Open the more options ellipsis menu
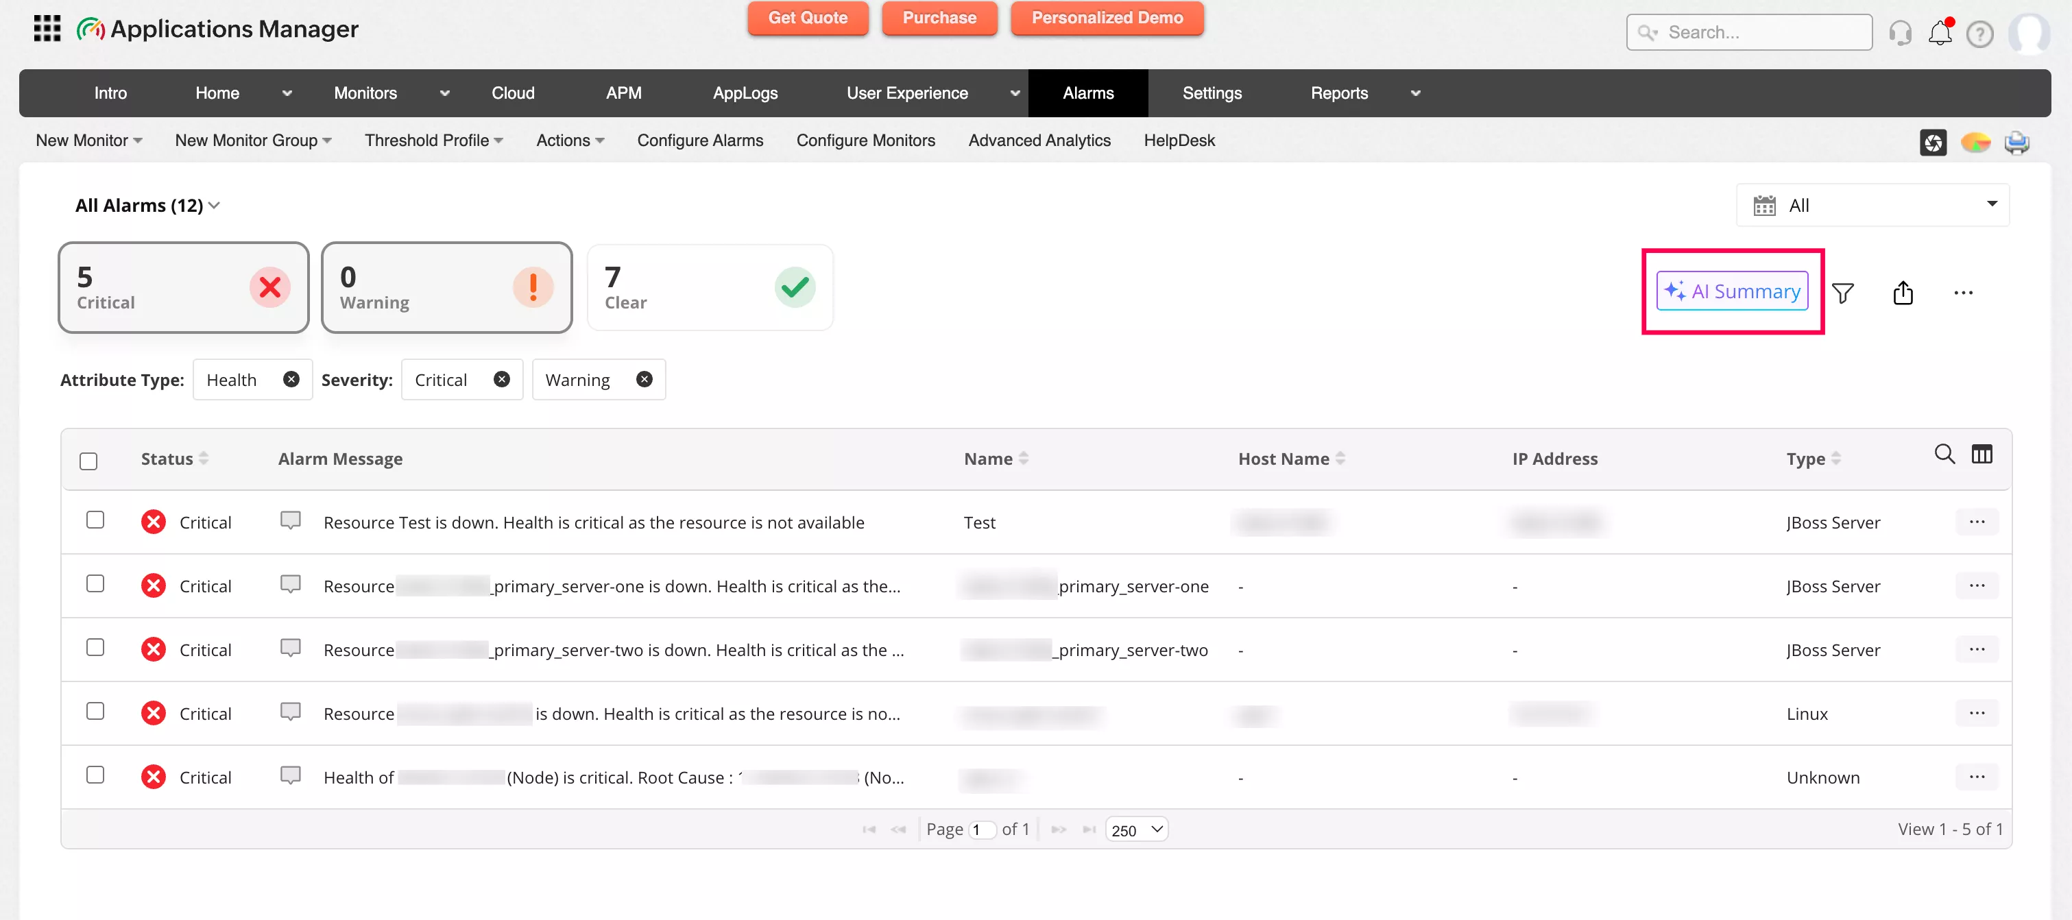The height and width of the screenshot is (920, 2072). (x=1964, y=292)
